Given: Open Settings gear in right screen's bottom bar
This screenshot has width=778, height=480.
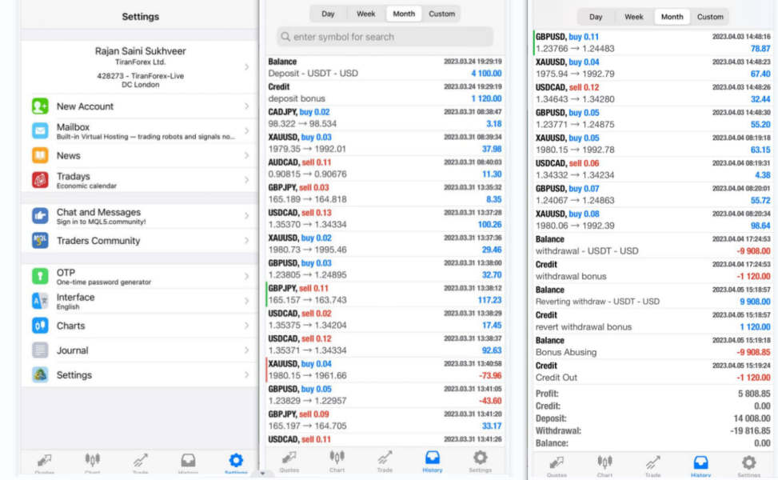Looking at the screenshot, I should (x=748, y=462).
